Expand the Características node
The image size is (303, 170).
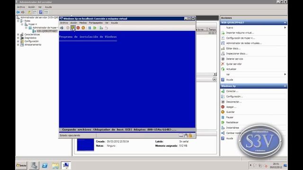[x=18, y=34]
